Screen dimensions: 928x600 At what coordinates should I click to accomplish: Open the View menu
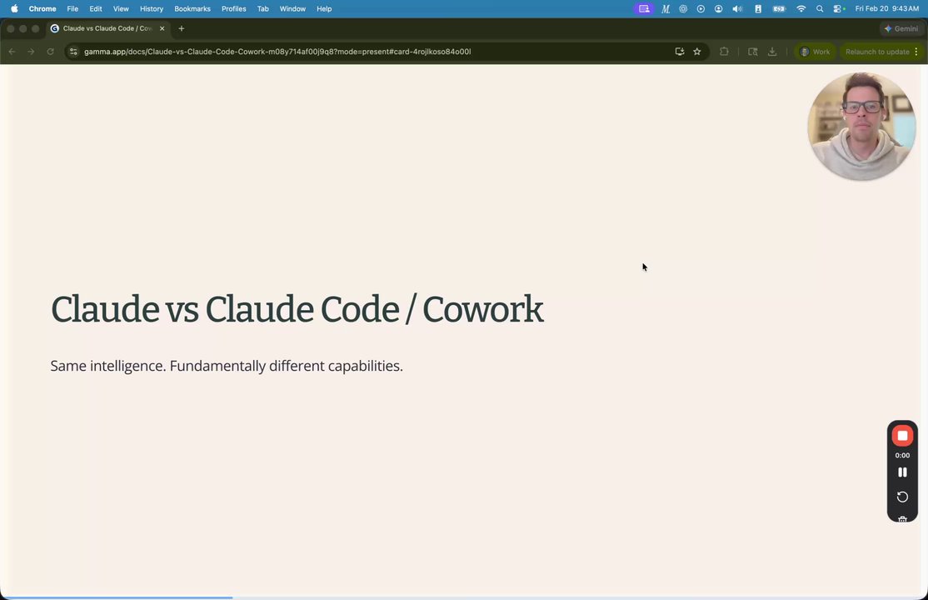(x=121, y=9)
